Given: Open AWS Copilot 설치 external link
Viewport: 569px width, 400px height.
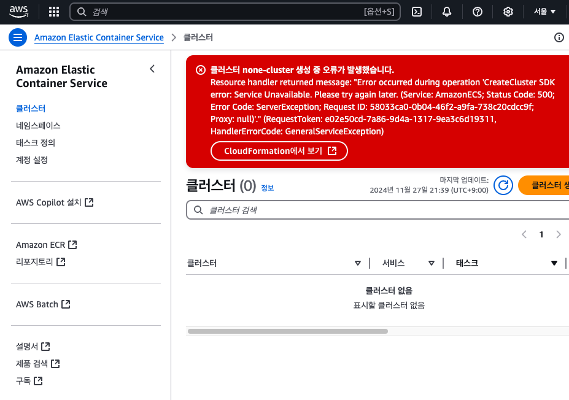Looking at the screenshot, I should [x=55, y=202].
